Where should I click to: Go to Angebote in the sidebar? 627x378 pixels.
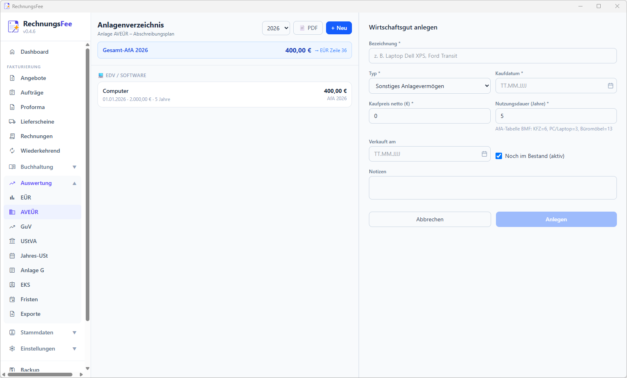(42, 78)
